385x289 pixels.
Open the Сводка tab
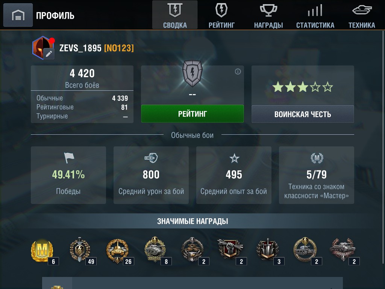(x=175, y=15)
